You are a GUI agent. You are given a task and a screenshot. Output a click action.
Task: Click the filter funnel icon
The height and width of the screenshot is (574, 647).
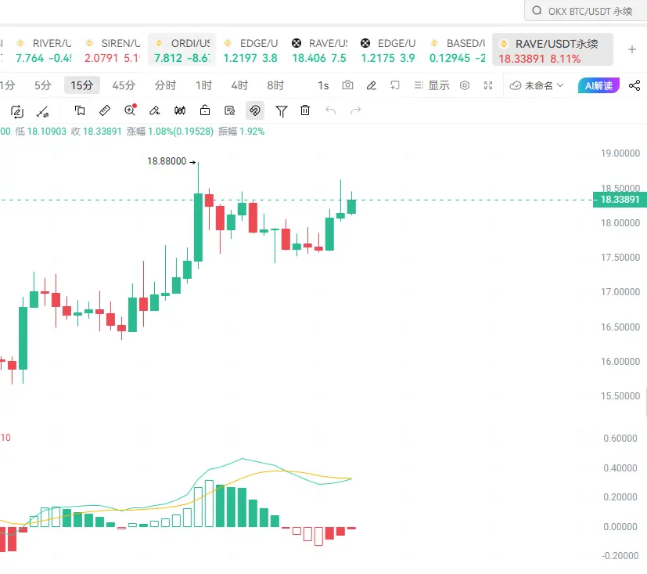[x=282, y=111]
